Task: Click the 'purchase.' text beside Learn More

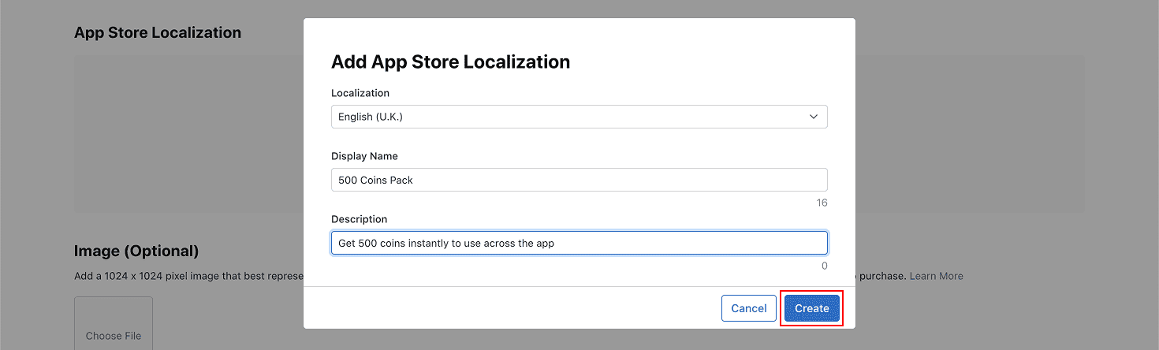Action: pyautogui.click(x=882, y=276)
